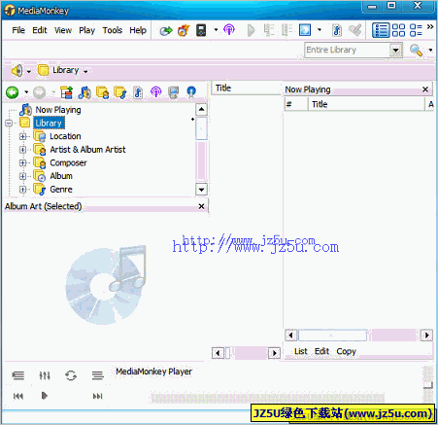Open the Library breadcrumb dropdown arrow
Viewport: 438px width, 425px height.
pos(85,71)
